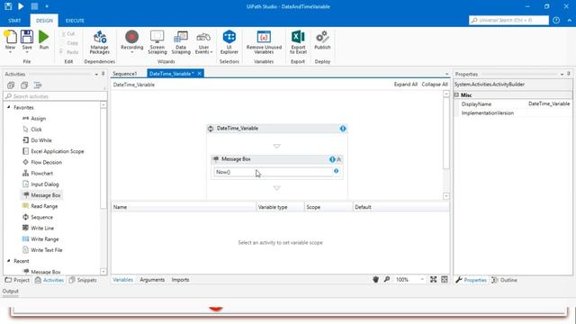The height and width of the screenshot is (324, 576).
Task: Select Do While activity
Action: 37,140
